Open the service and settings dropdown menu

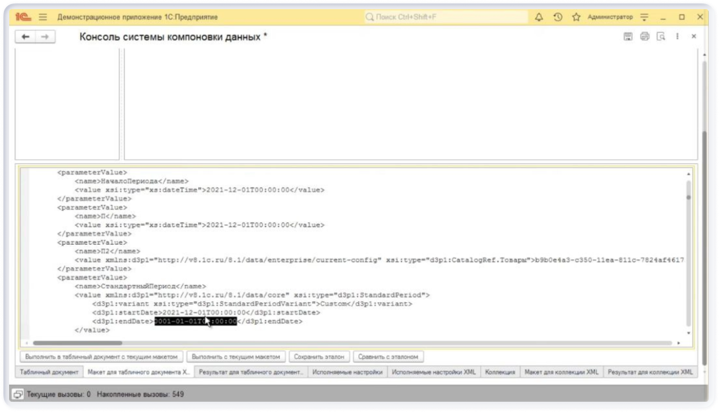click(644, 17)
